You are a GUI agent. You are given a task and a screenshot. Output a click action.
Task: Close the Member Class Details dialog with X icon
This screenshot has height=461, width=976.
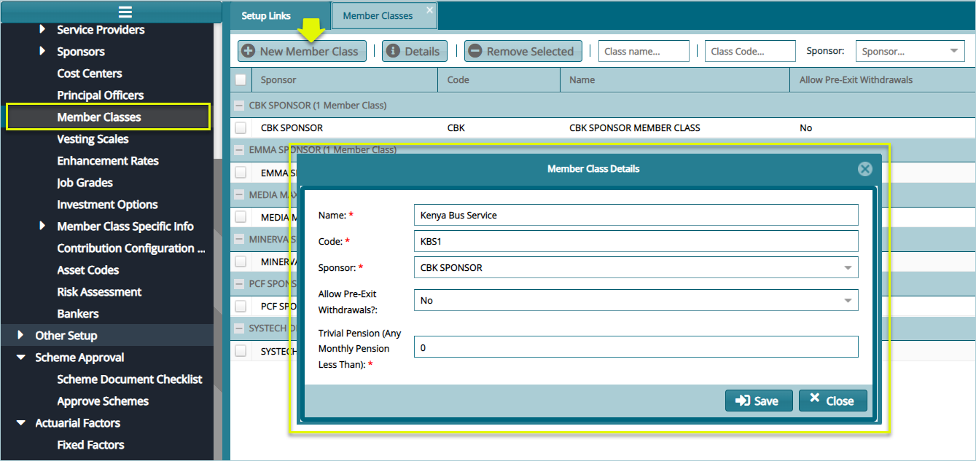coord(865,169)
